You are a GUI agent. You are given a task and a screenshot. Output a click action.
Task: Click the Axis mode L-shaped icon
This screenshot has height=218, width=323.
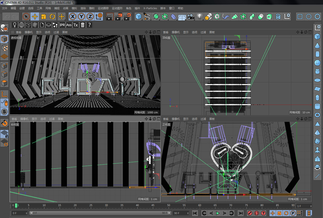coord(4,94)
